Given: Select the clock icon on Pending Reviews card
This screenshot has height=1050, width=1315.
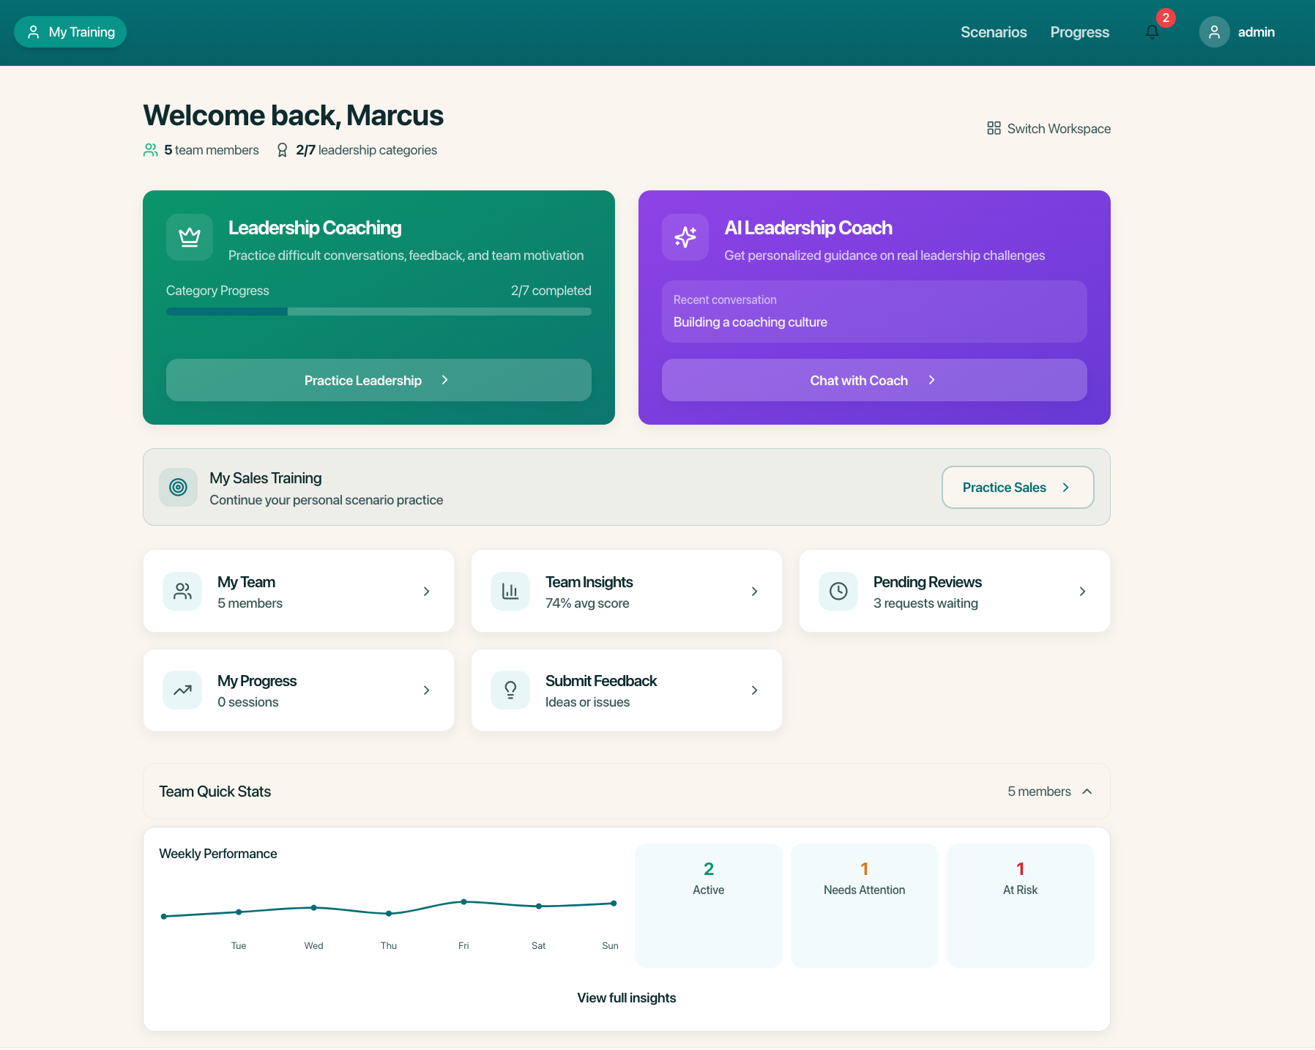Looking at the screenshot, I should [x=838, y=591].
